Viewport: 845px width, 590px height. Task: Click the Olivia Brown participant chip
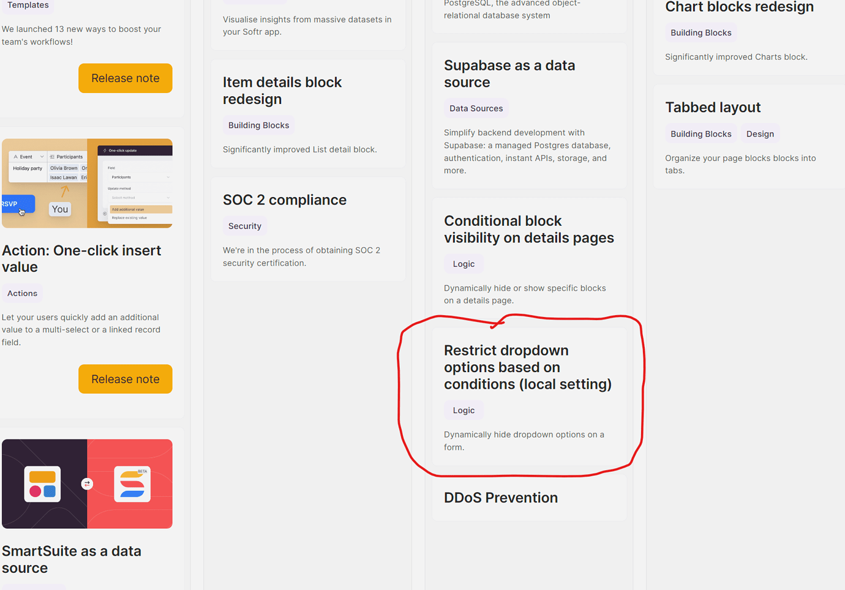pyautogui.click(x=64, y=168)
